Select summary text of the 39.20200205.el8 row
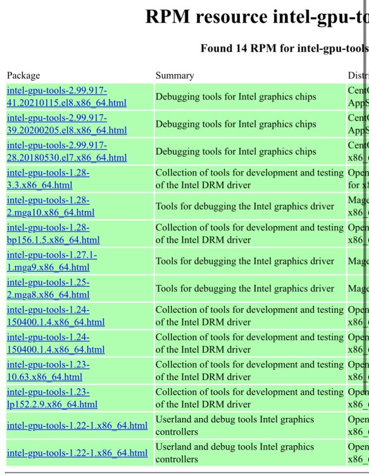369x475 pixels. click(x=236, y=124)
